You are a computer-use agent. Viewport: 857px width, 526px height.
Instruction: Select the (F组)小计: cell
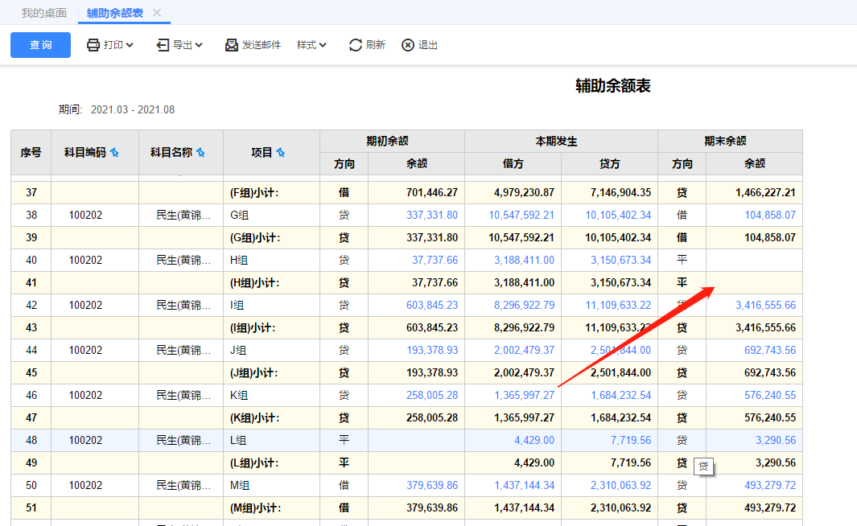pyautogui.click(x=271, y=192)
